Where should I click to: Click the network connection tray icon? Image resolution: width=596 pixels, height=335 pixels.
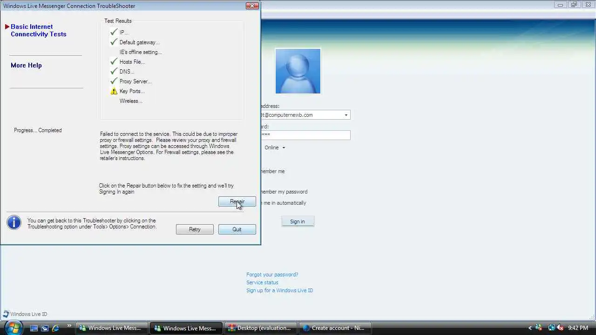click(x=551, y=328)
